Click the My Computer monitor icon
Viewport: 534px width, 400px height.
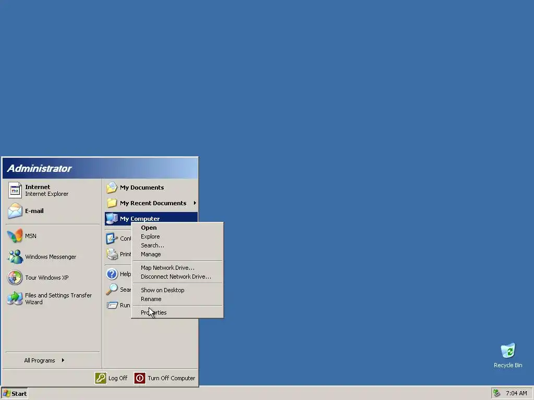coord(112,218)
